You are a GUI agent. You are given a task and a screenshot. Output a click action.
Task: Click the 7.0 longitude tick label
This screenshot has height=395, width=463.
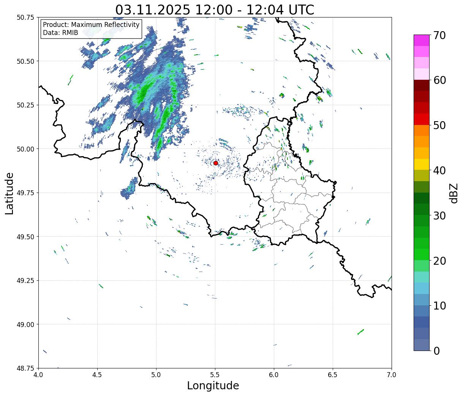coord(392,375)
